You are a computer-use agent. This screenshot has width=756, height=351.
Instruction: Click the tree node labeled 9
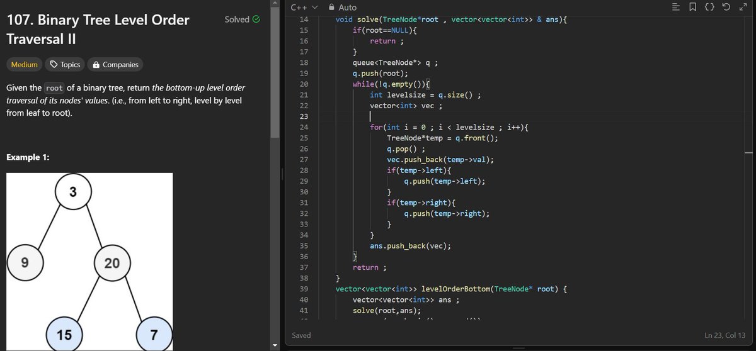coord(24,264)
